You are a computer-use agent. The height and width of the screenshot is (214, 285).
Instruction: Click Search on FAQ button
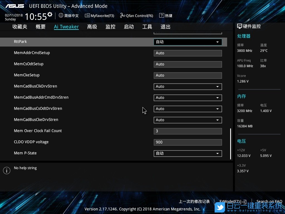coord(269,201)
